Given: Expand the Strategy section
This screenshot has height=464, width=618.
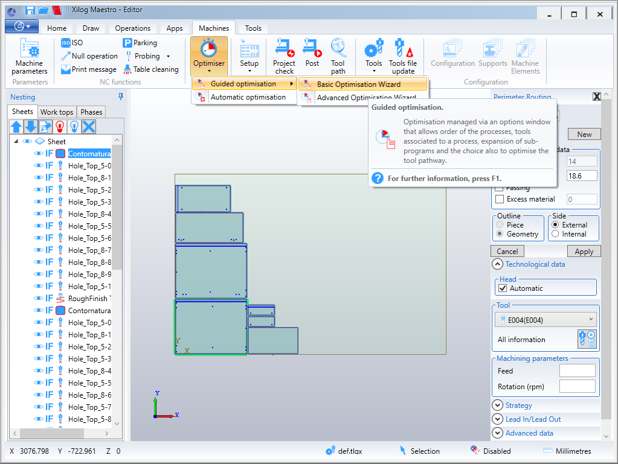Looking at the screenshot, I should (x=498, y=405).
